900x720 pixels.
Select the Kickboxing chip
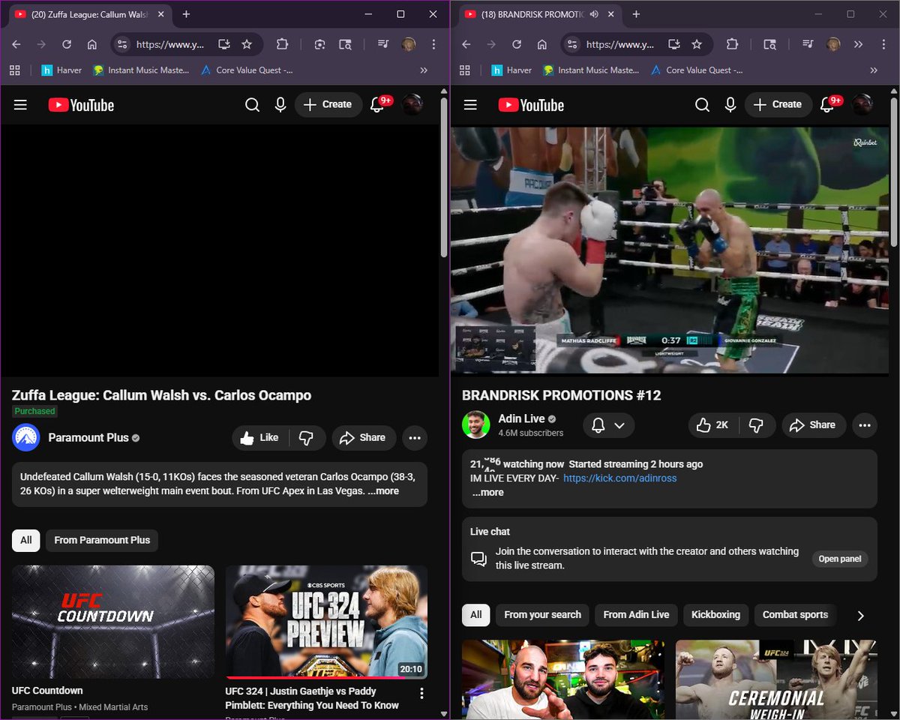pos(715,615)
